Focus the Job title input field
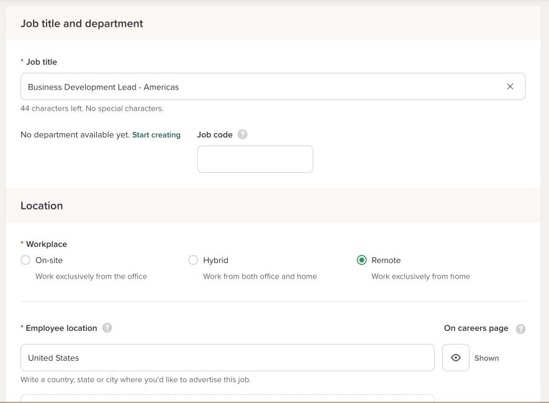Image resolution: width=549 pixels, height=403 pixels. click(x=273, y=86)
